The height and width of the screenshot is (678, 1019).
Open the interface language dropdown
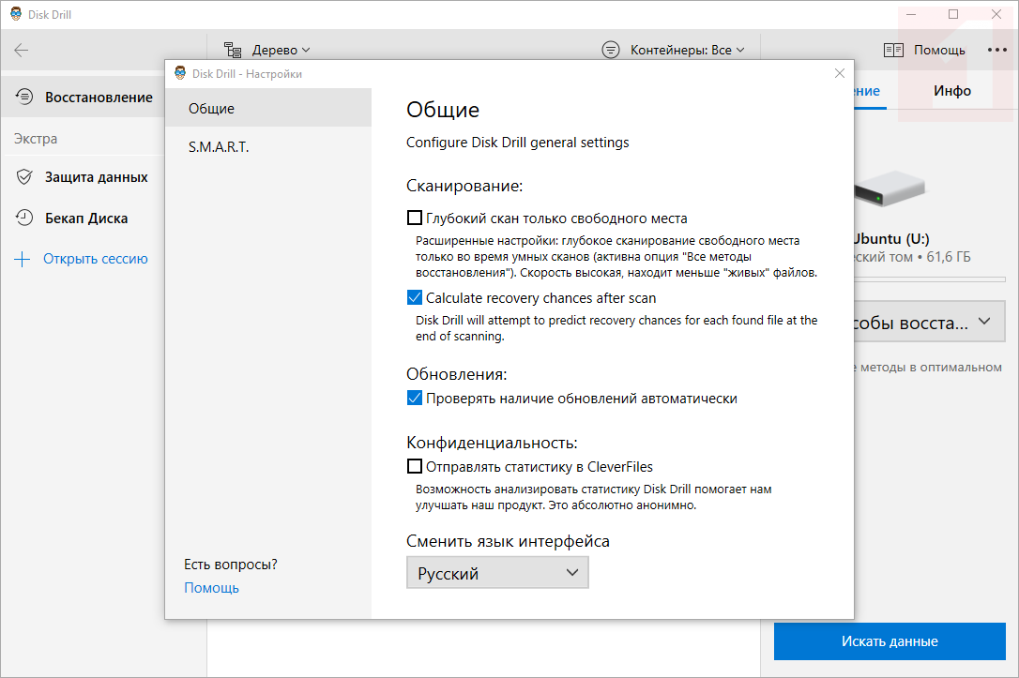pos(497,574)
